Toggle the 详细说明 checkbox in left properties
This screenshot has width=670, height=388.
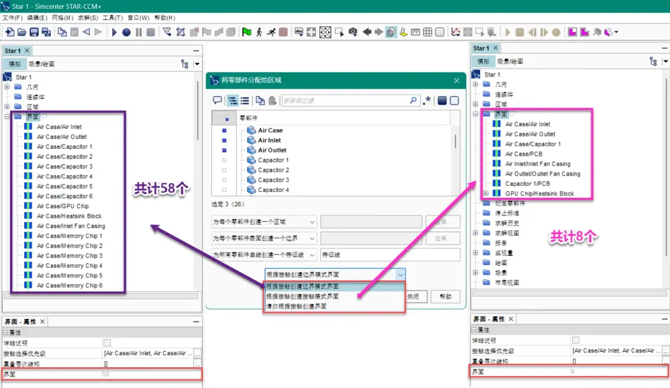[107, 343]
